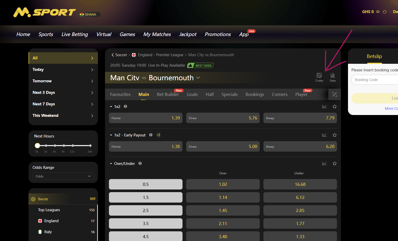Expand the This Weekend chevron
The image size is (398, 241).
coord(92,116)
